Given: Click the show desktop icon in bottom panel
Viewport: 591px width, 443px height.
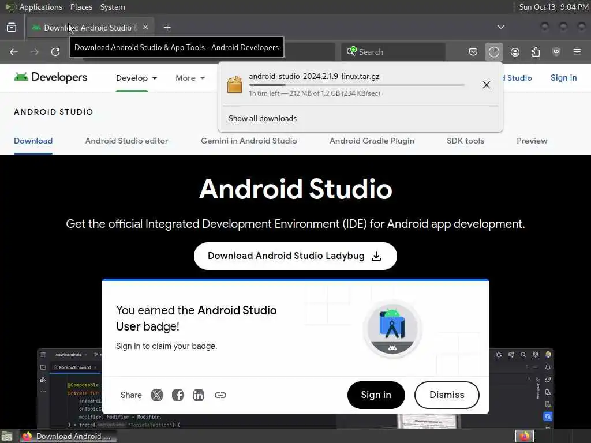Looking at the screenshot, I should click(x=7, y=436).
